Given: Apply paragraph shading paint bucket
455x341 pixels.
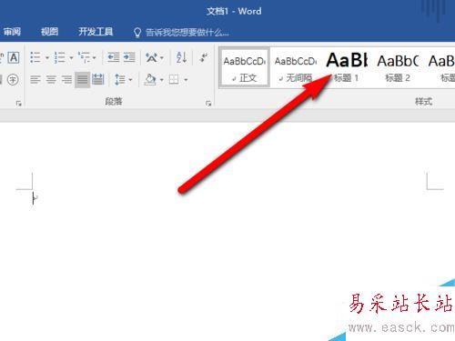Looking at the screenshot, I should tap(150, 80).
